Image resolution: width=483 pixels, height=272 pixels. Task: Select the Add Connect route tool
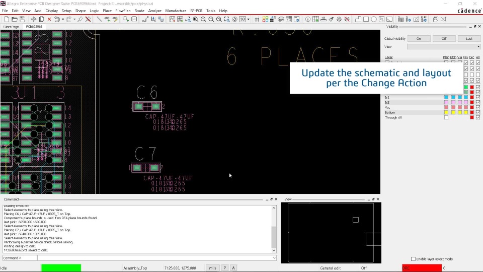click(145, 19)
